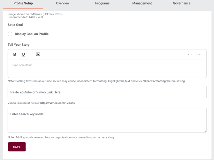Image resolution: width=214 pixels, height=160 pixels.
Task: Click the 'Display Goal on Profile' label
Action: pyautogui.click(x=32, y=34)
